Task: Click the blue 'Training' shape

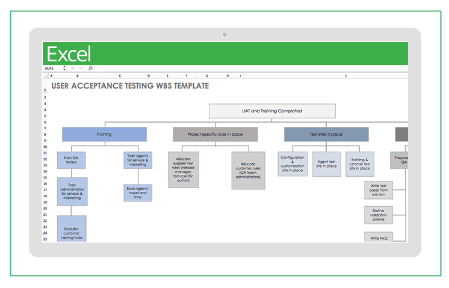Action: (104, 134)
